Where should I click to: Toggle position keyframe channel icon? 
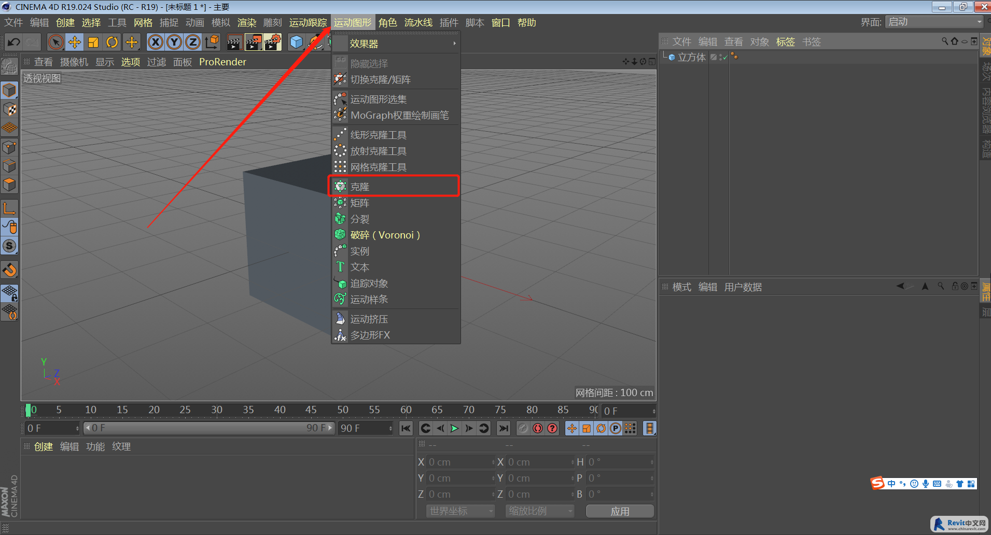click(x=571, y=428)
